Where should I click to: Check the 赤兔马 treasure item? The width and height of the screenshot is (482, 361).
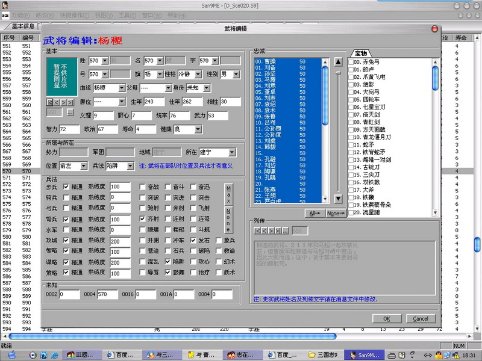pyautogui.click(x=351, y=62)
